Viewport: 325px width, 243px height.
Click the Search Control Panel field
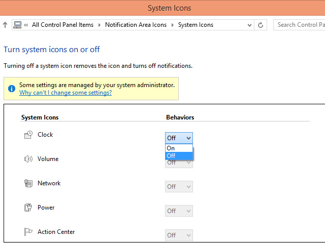(x=299, y=25)
